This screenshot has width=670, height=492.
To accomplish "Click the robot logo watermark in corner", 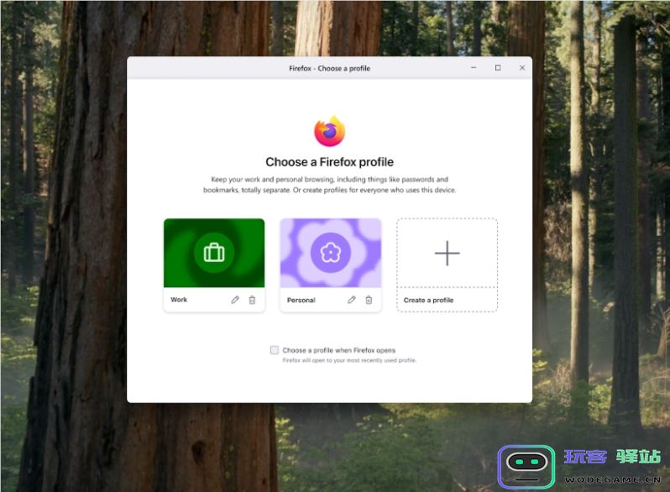I will click(x=526, y=465).
